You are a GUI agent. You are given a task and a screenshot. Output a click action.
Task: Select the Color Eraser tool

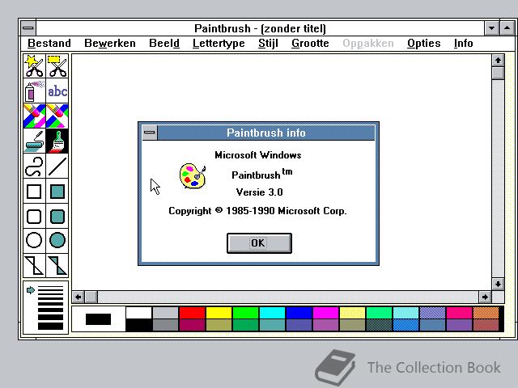point(34,116)
